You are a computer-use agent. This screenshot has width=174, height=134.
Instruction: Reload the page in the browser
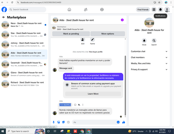[x=12, y=2]
